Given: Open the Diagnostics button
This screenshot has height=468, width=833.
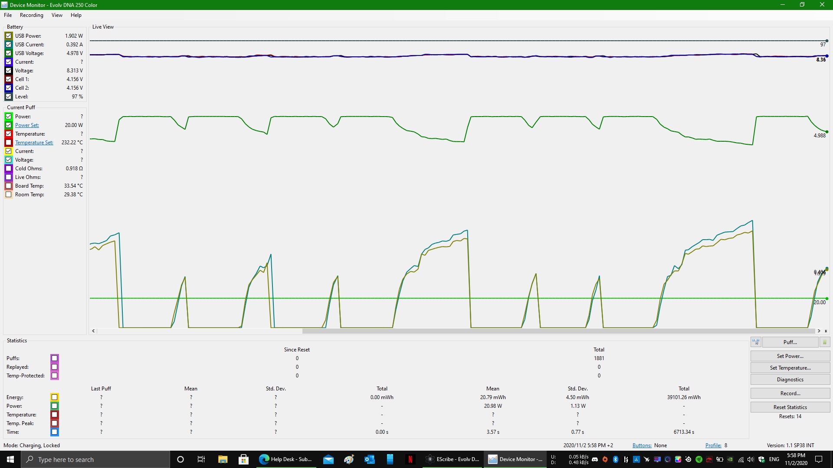Looking at the screenshot, I should click(790, 380).
